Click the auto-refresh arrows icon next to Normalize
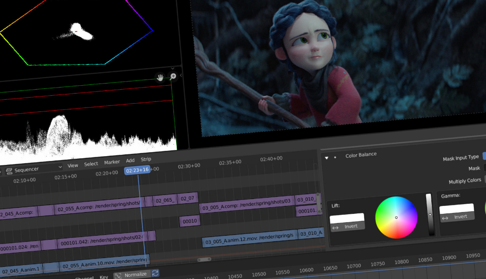 pos(155,273)
